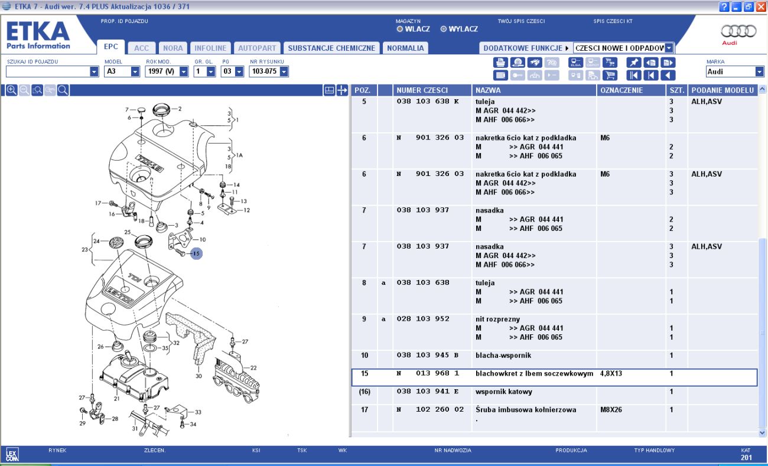
Task: Open the PG dropdown showing 03
Action: point(239,71)
